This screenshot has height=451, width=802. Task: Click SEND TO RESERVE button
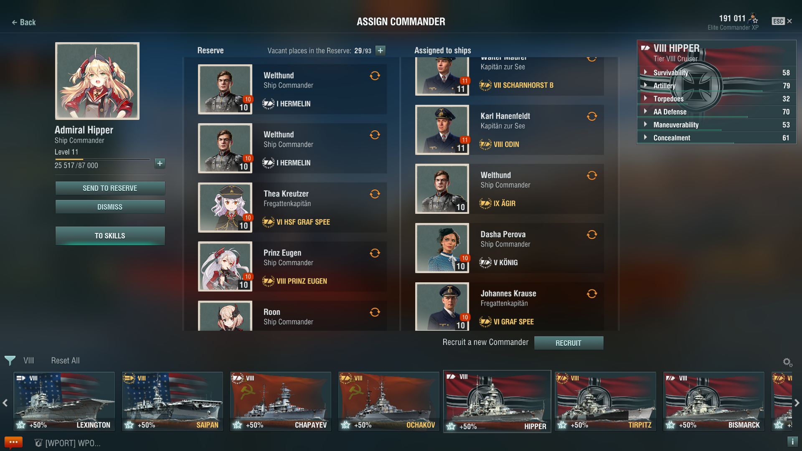coord(110,188)
